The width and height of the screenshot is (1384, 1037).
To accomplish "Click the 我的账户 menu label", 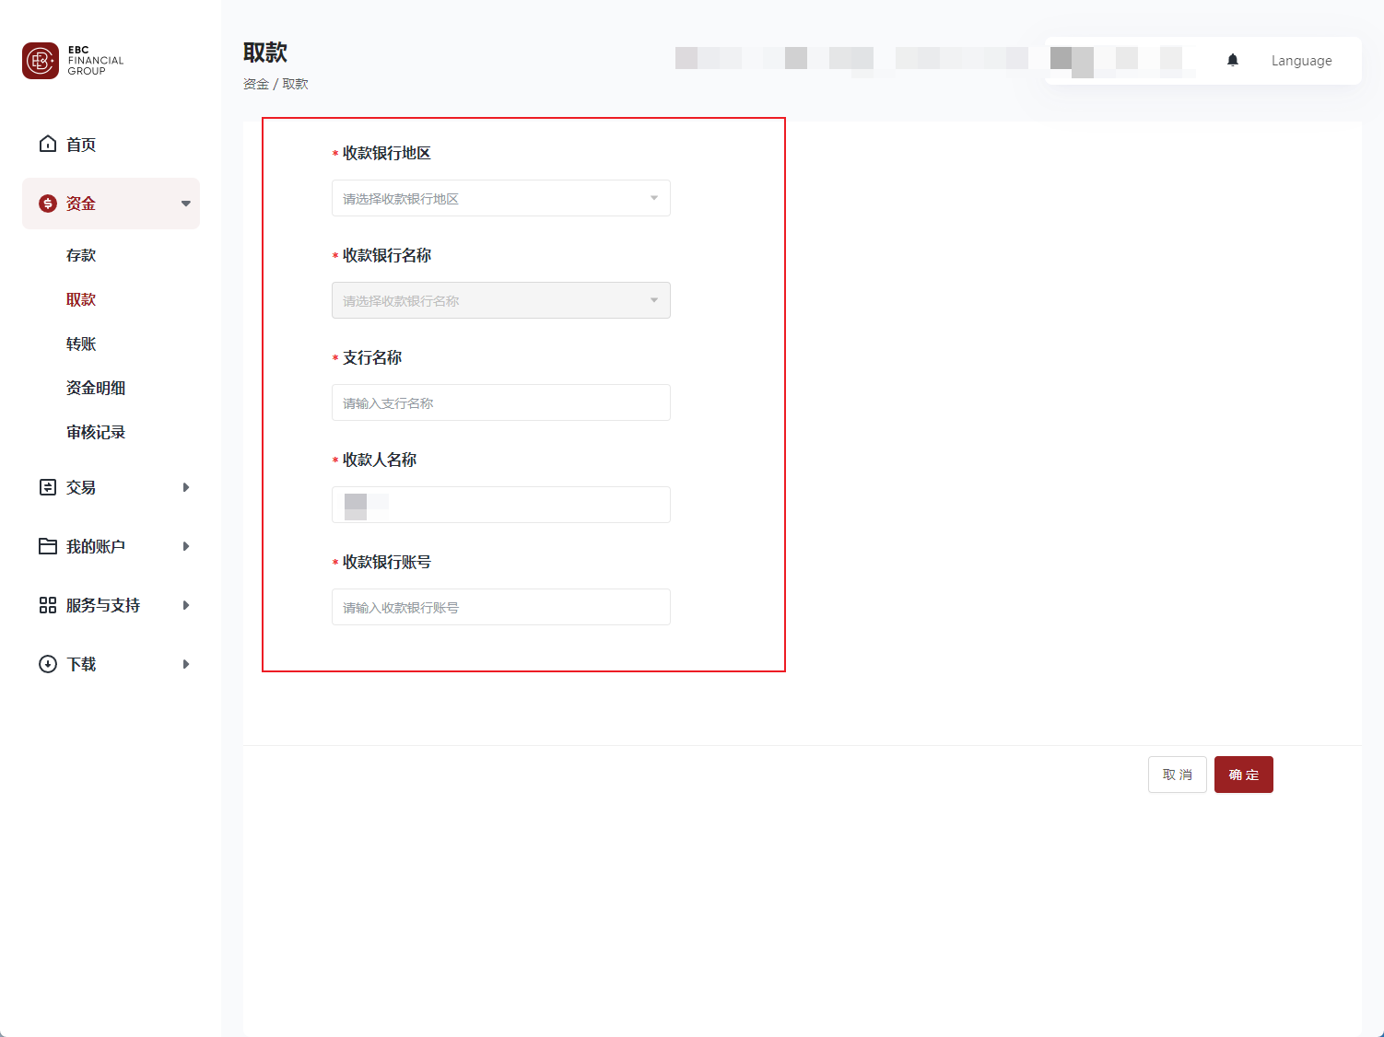I will 96,546.
